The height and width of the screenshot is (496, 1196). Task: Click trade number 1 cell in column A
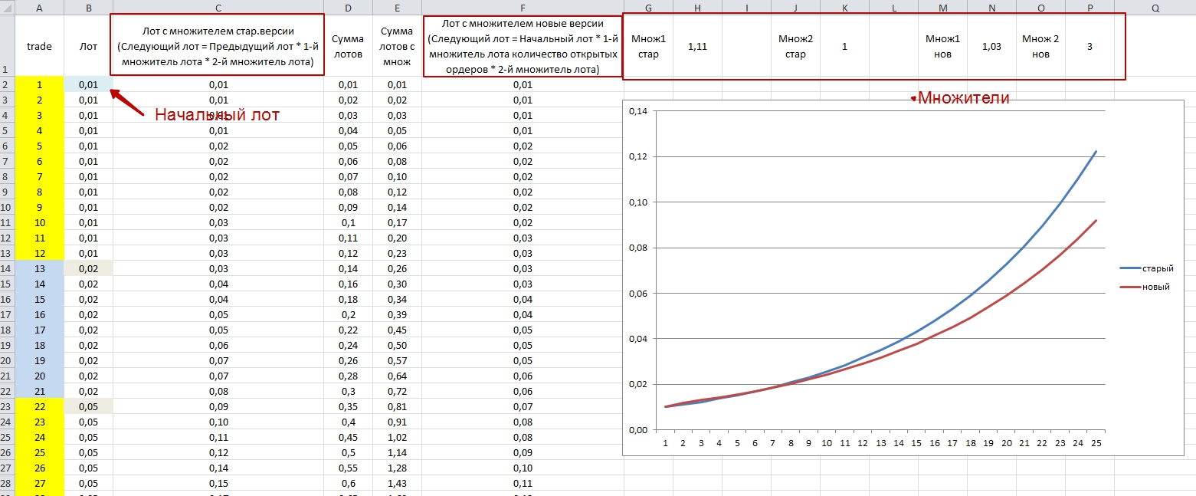39,84
